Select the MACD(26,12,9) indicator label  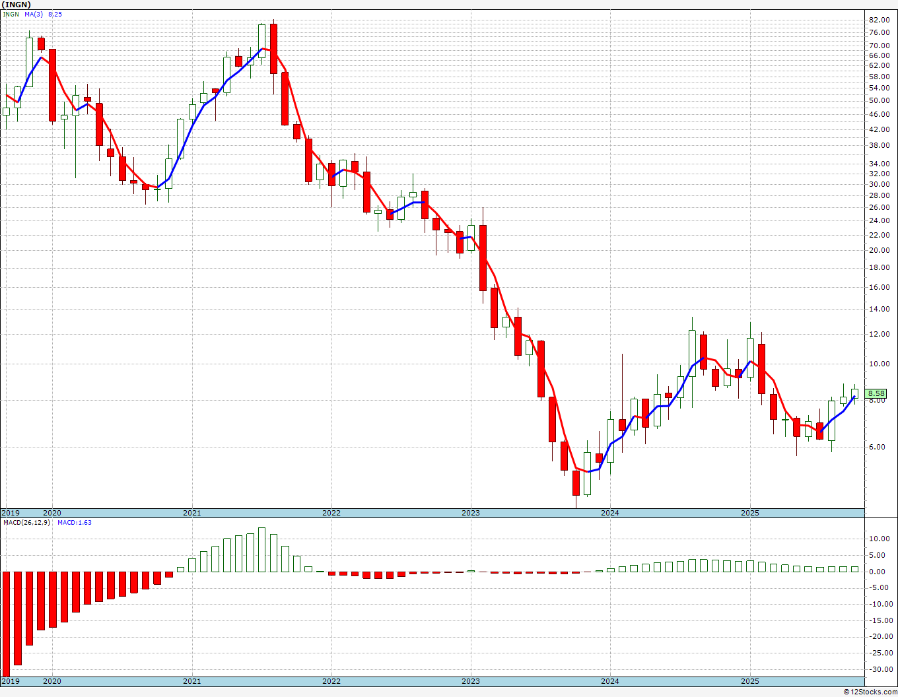pos(26,523)
